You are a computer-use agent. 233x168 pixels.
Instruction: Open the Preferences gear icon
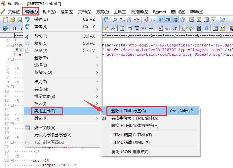coord(182,20)
